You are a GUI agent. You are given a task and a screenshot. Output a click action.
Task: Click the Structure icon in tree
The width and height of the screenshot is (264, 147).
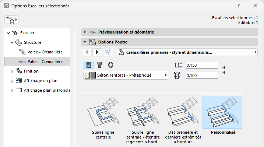(18, 42)
